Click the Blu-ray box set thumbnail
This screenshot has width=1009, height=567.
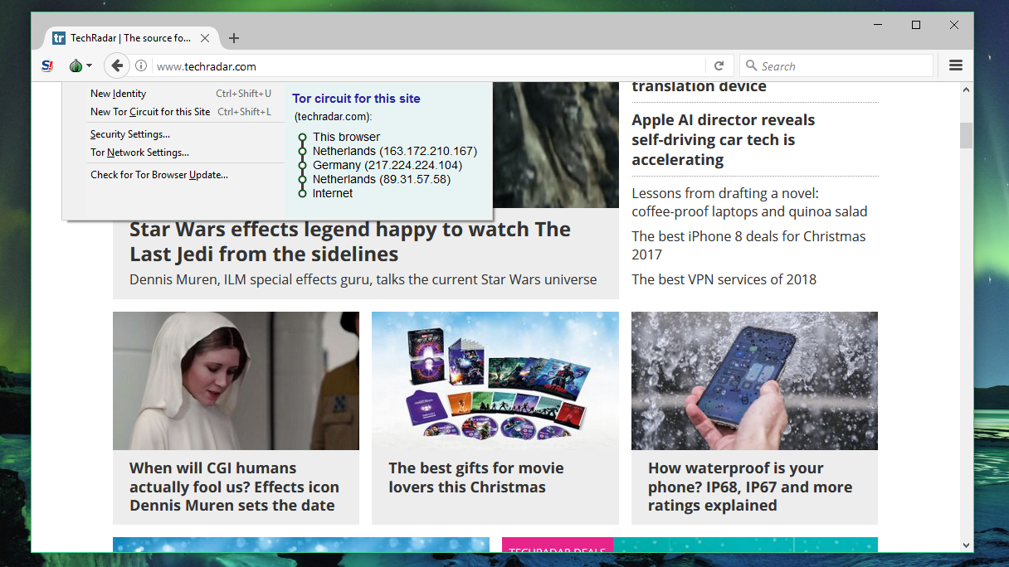tap(495, 381)
